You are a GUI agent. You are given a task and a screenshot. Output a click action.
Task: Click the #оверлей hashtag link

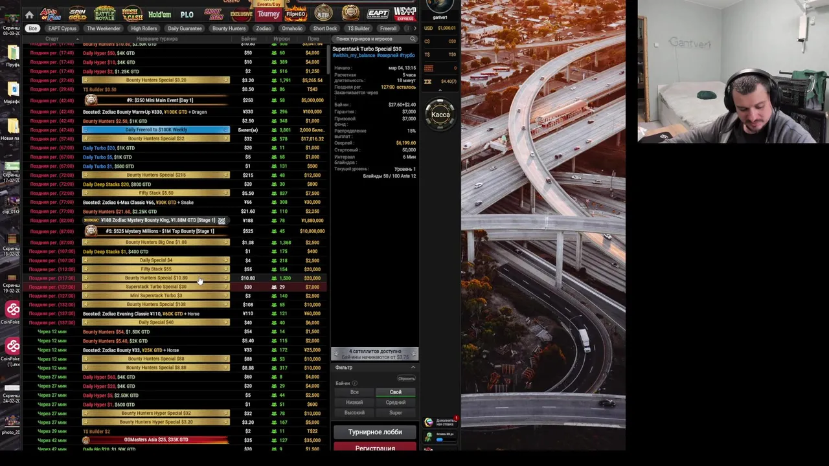(x=387, y=56)
